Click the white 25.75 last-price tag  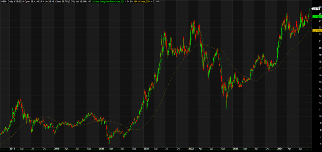point(316,8)
